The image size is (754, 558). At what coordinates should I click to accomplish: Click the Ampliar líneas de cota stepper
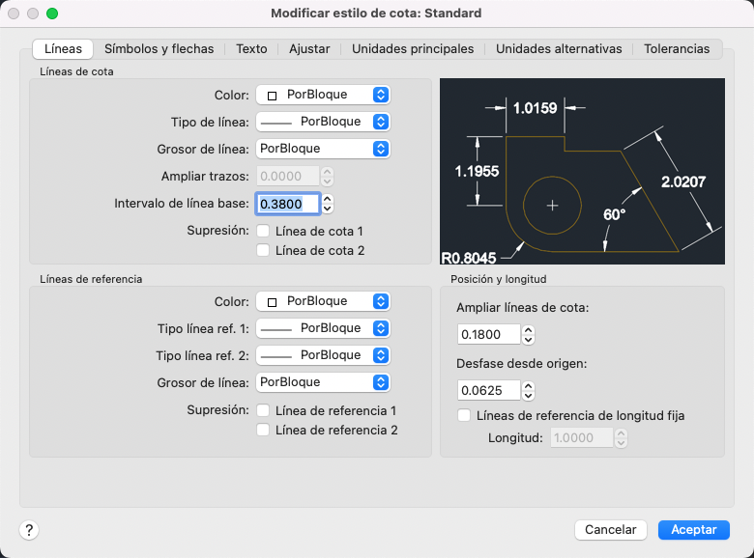click(528, 335)
